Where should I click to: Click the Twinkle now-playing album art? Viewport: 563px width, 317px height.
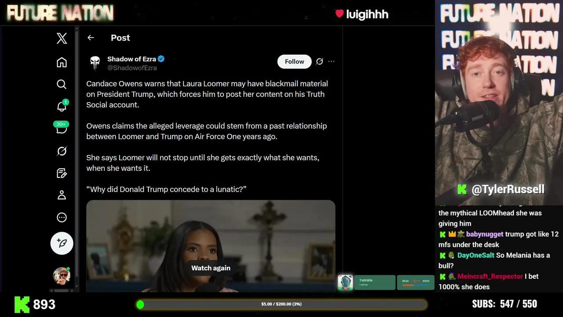(345, 283)
